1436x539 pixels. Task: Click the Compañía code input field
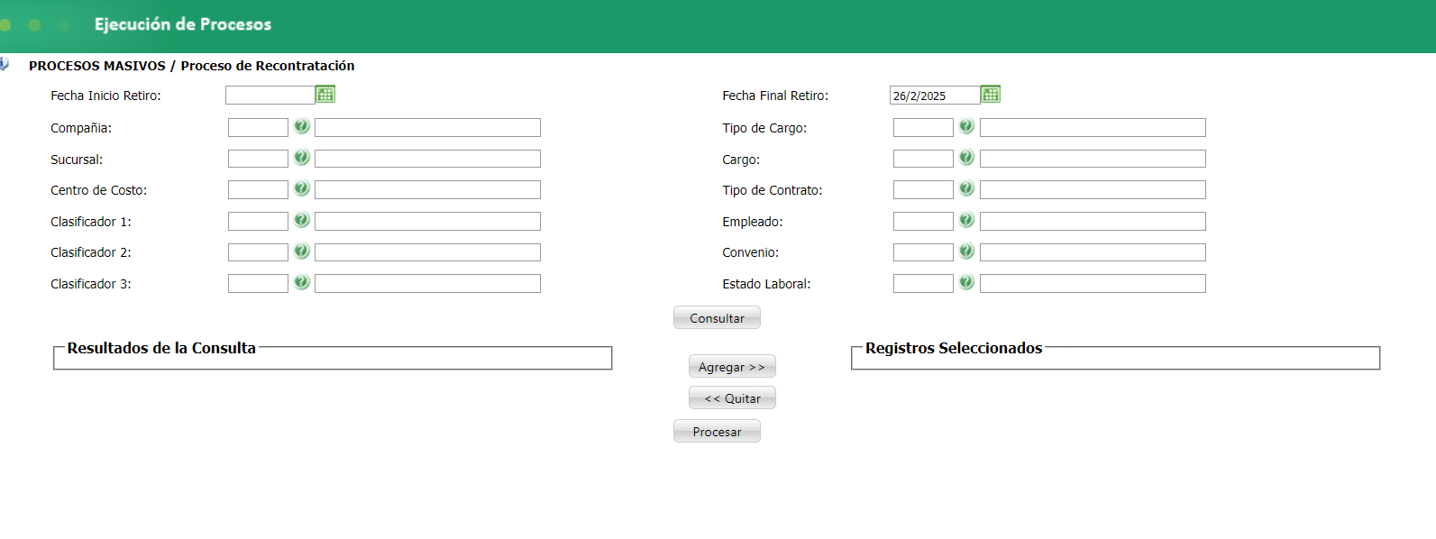coord(258,128)
